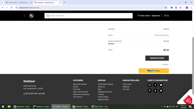This screenshot has width=194, height=109.
Task: Go back in browser
Action: click(x=3, y=8)
